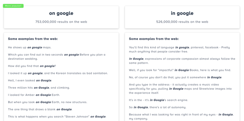This screenshot has height=121, width=244.
Task: Select the 'on google' heading card
Action: (x=61, y=17)
